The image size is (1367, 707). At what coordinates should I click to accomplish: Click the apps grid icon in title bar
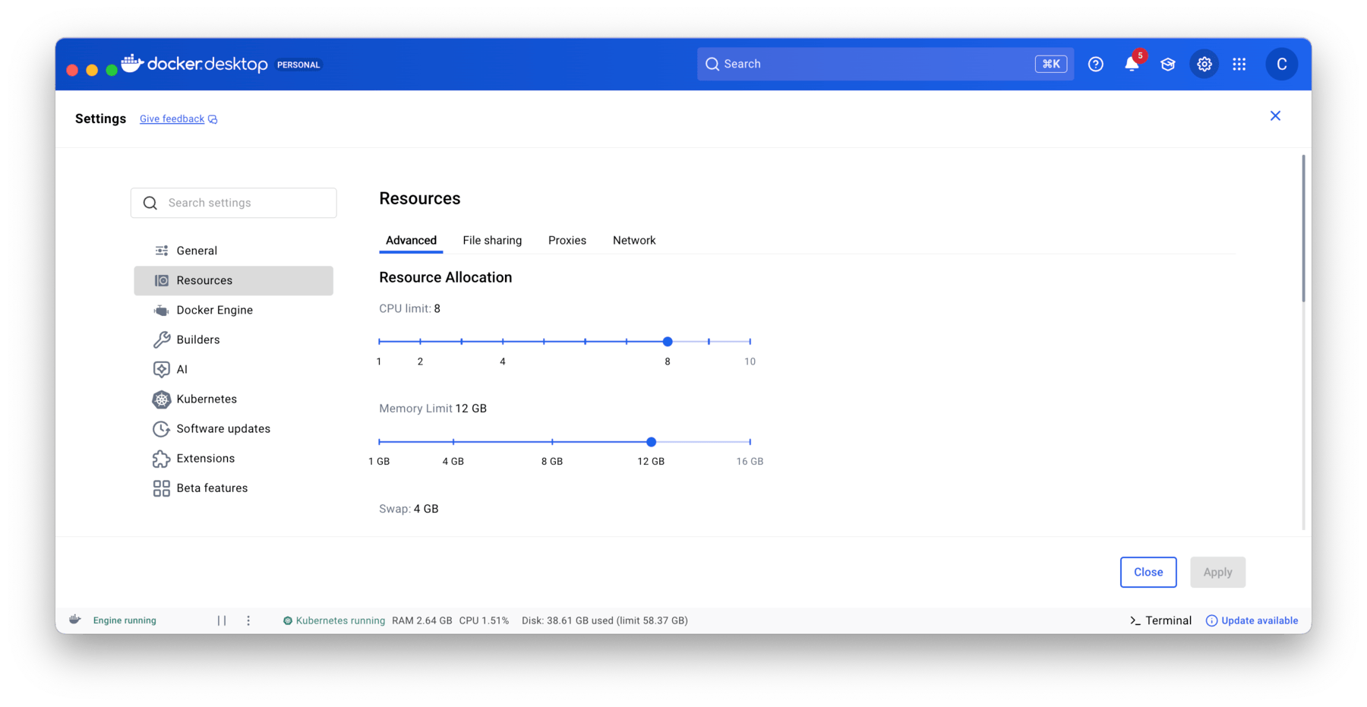1239,64
